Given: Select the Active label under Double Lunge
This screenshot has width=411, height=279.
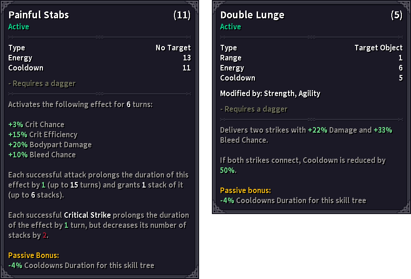Looking at the screenshot, I should (231, 27).
